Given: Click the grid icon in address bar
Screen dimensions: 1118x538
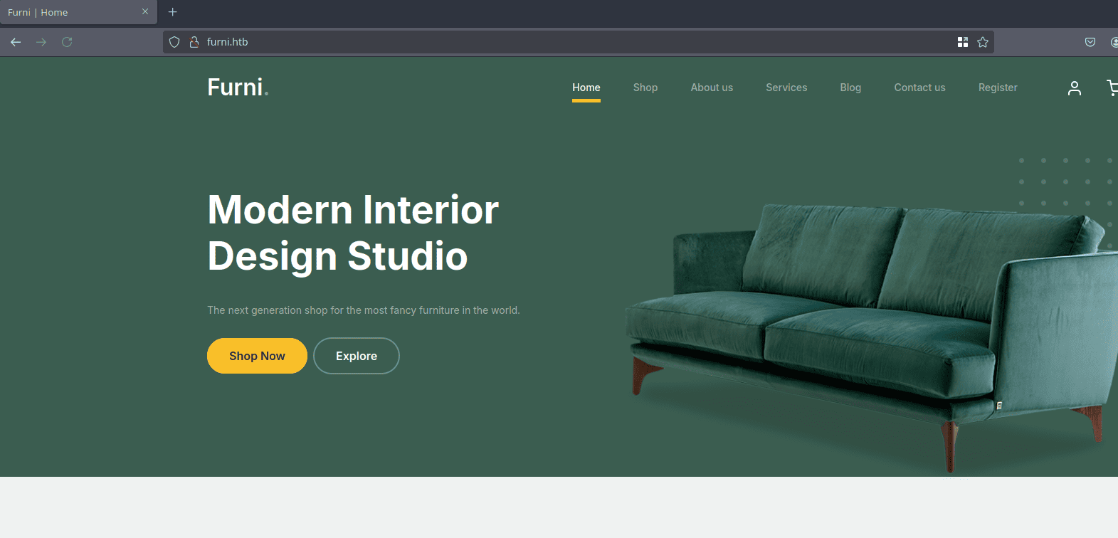Looking at the screenshot, I should (x=963, y=42).
